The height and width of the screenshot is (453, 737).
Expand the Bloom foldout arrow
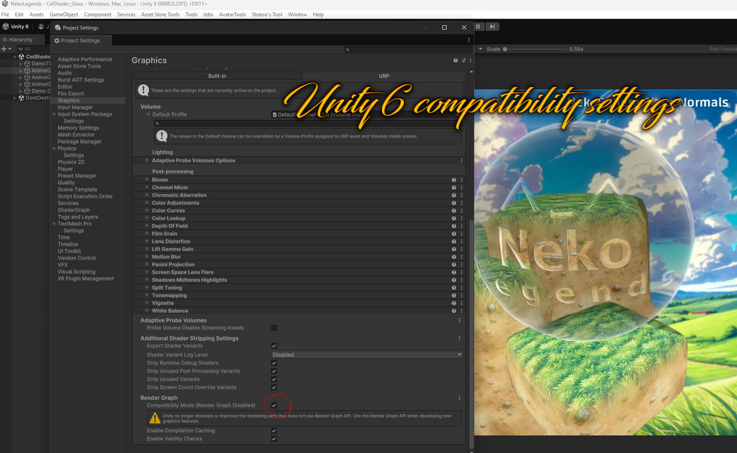click(147, 180)
